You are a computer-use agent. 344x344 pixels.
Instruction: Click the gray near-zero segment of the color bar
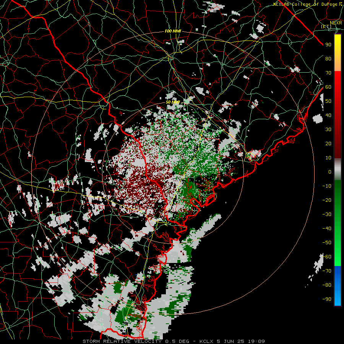338,169
